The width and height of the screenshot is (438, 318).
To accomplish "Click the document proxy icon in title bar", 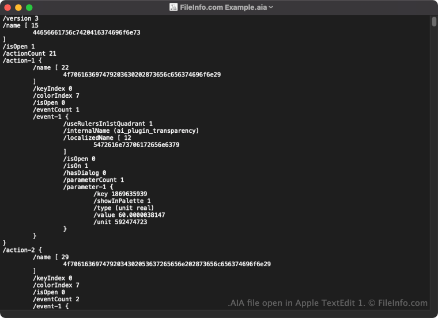I will (173, 7).
